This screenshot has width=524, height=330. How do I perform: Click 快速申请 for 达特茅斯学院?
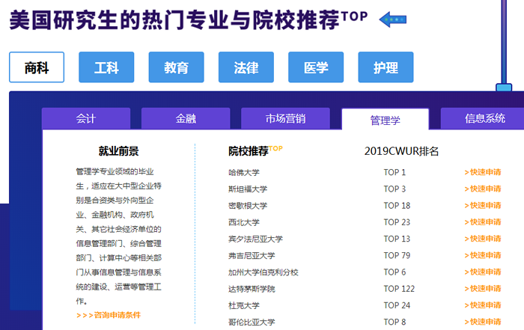click(x=483, y=289)
